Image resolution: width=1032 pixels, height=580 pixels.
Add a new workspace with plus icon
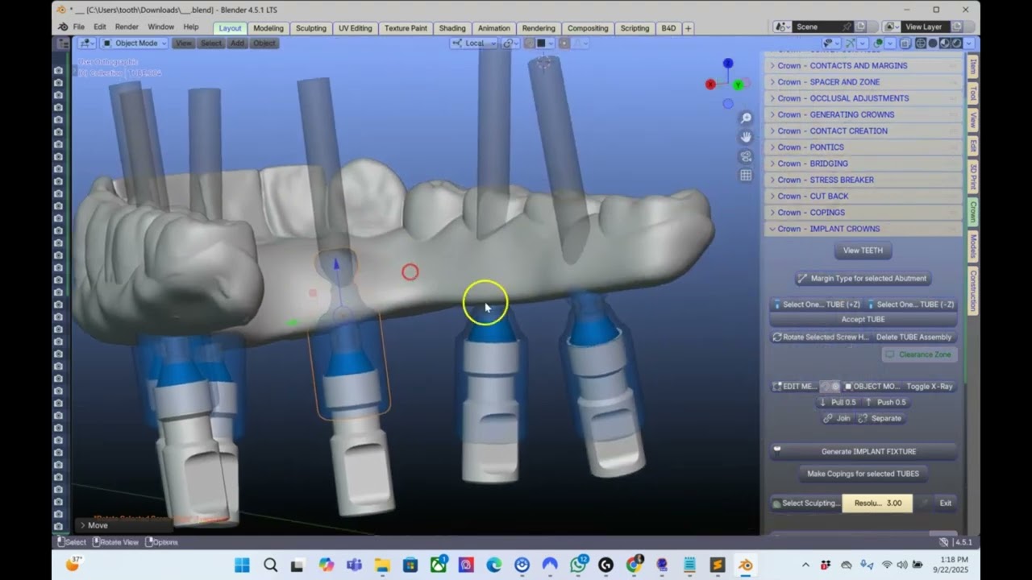688,28
